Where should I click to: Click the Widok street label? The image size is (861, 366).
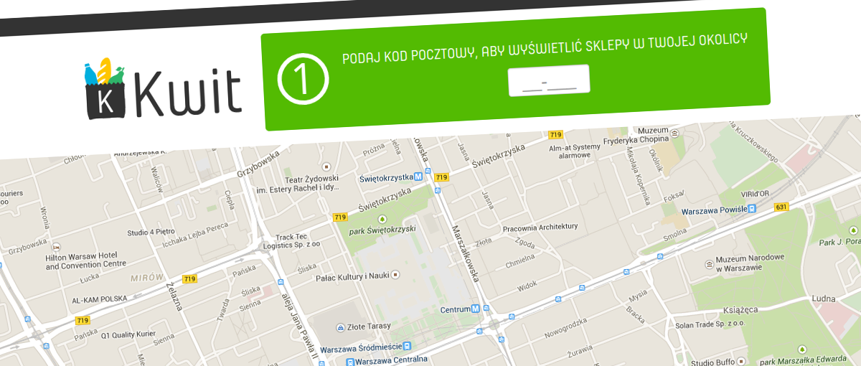coord(527,286)
